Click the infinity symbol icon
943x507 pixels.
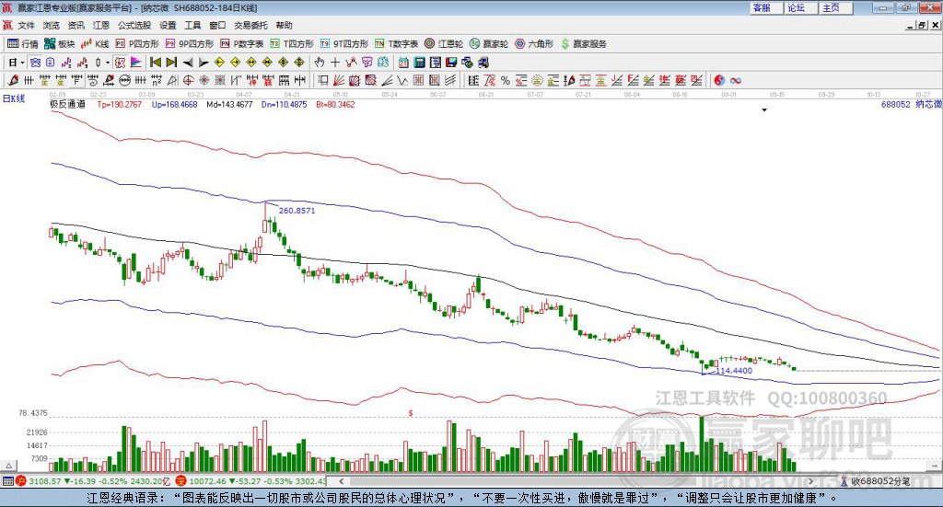point(736,80)
